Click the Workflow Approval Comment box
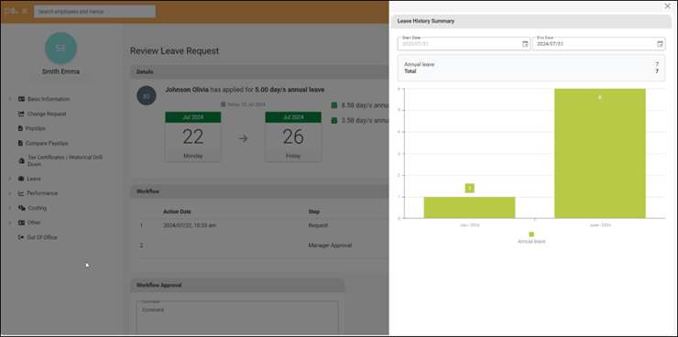The width and height of the screenshot is (678, 337). coord(237,318)
